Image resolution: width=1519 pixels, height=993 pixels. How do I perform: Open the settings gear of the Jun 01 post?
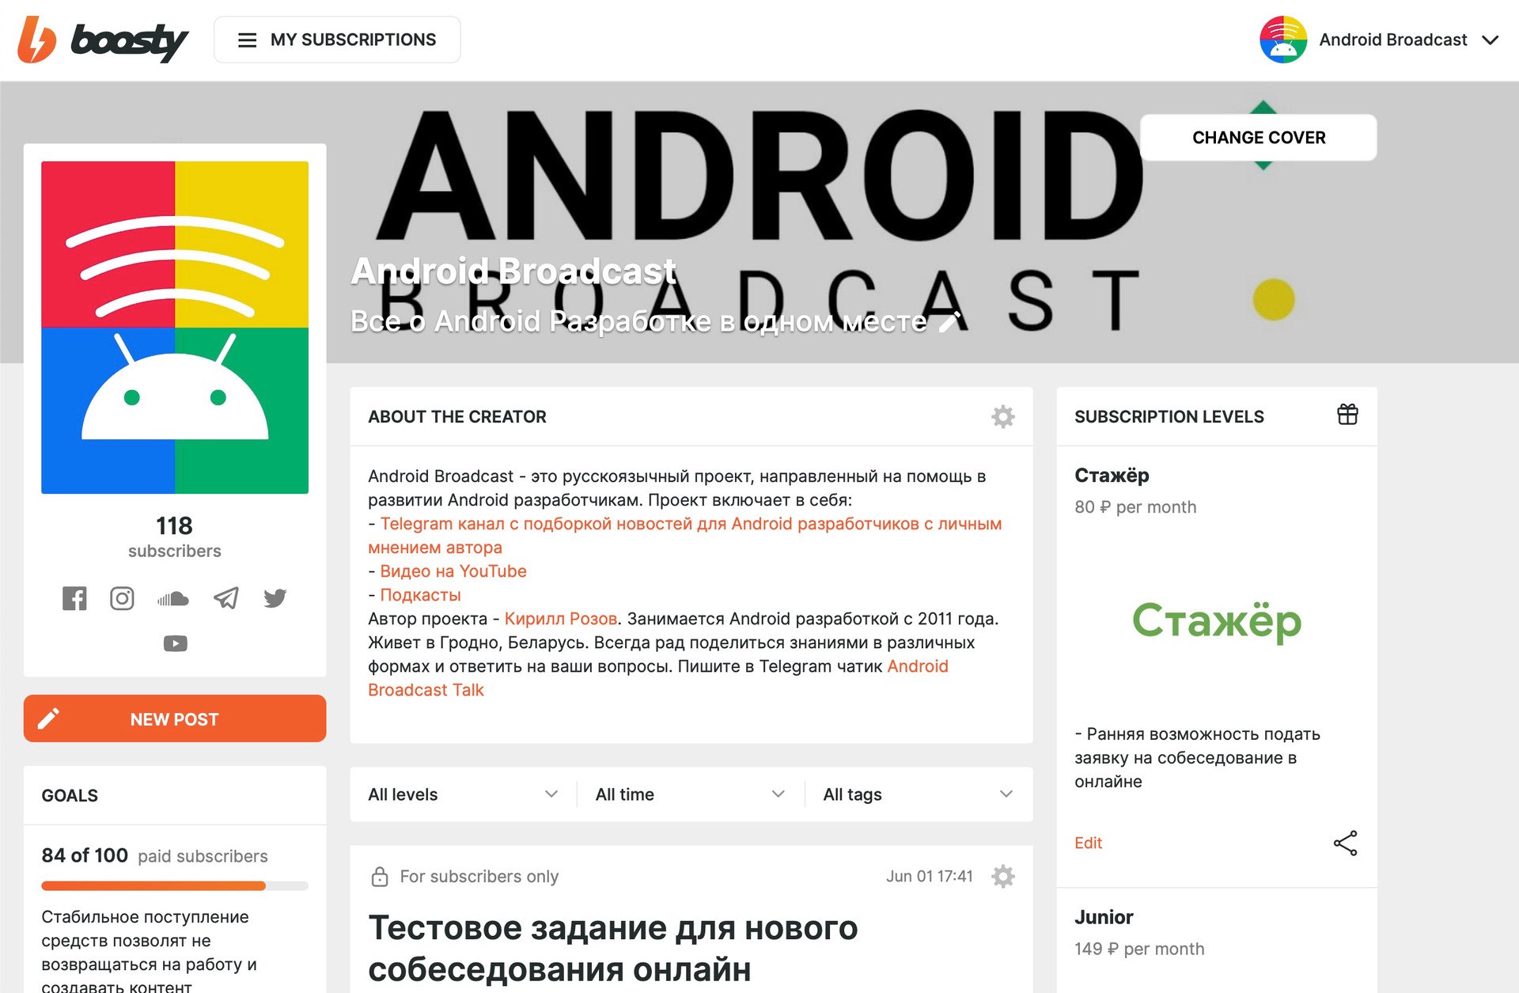click(x=1002, y=877)
